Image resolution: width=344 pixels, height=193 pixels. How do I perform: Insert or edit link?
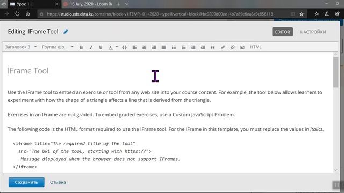(x=223, y=47)
